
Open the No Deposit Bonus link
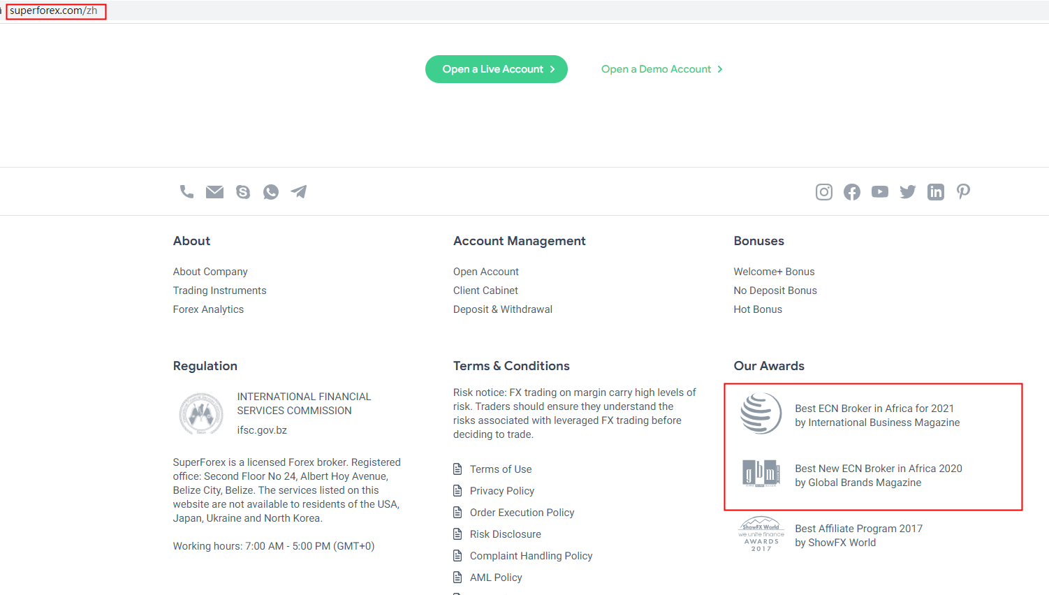(775, 291)
